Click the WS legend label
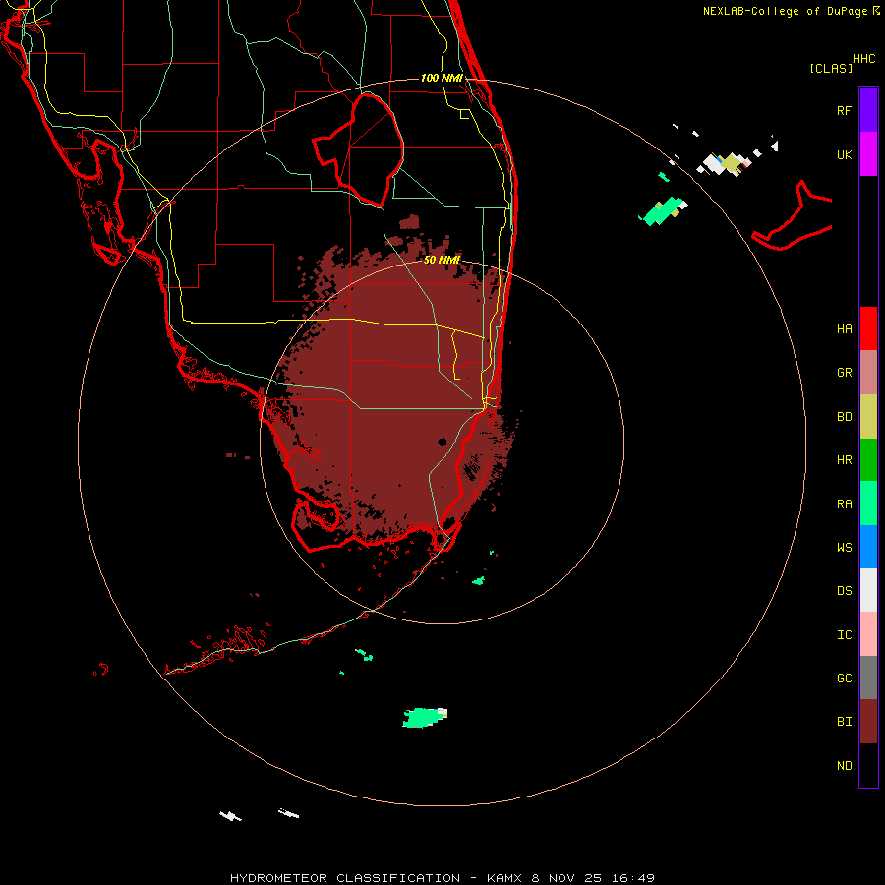The image size is (885, 885). [844, 547]
